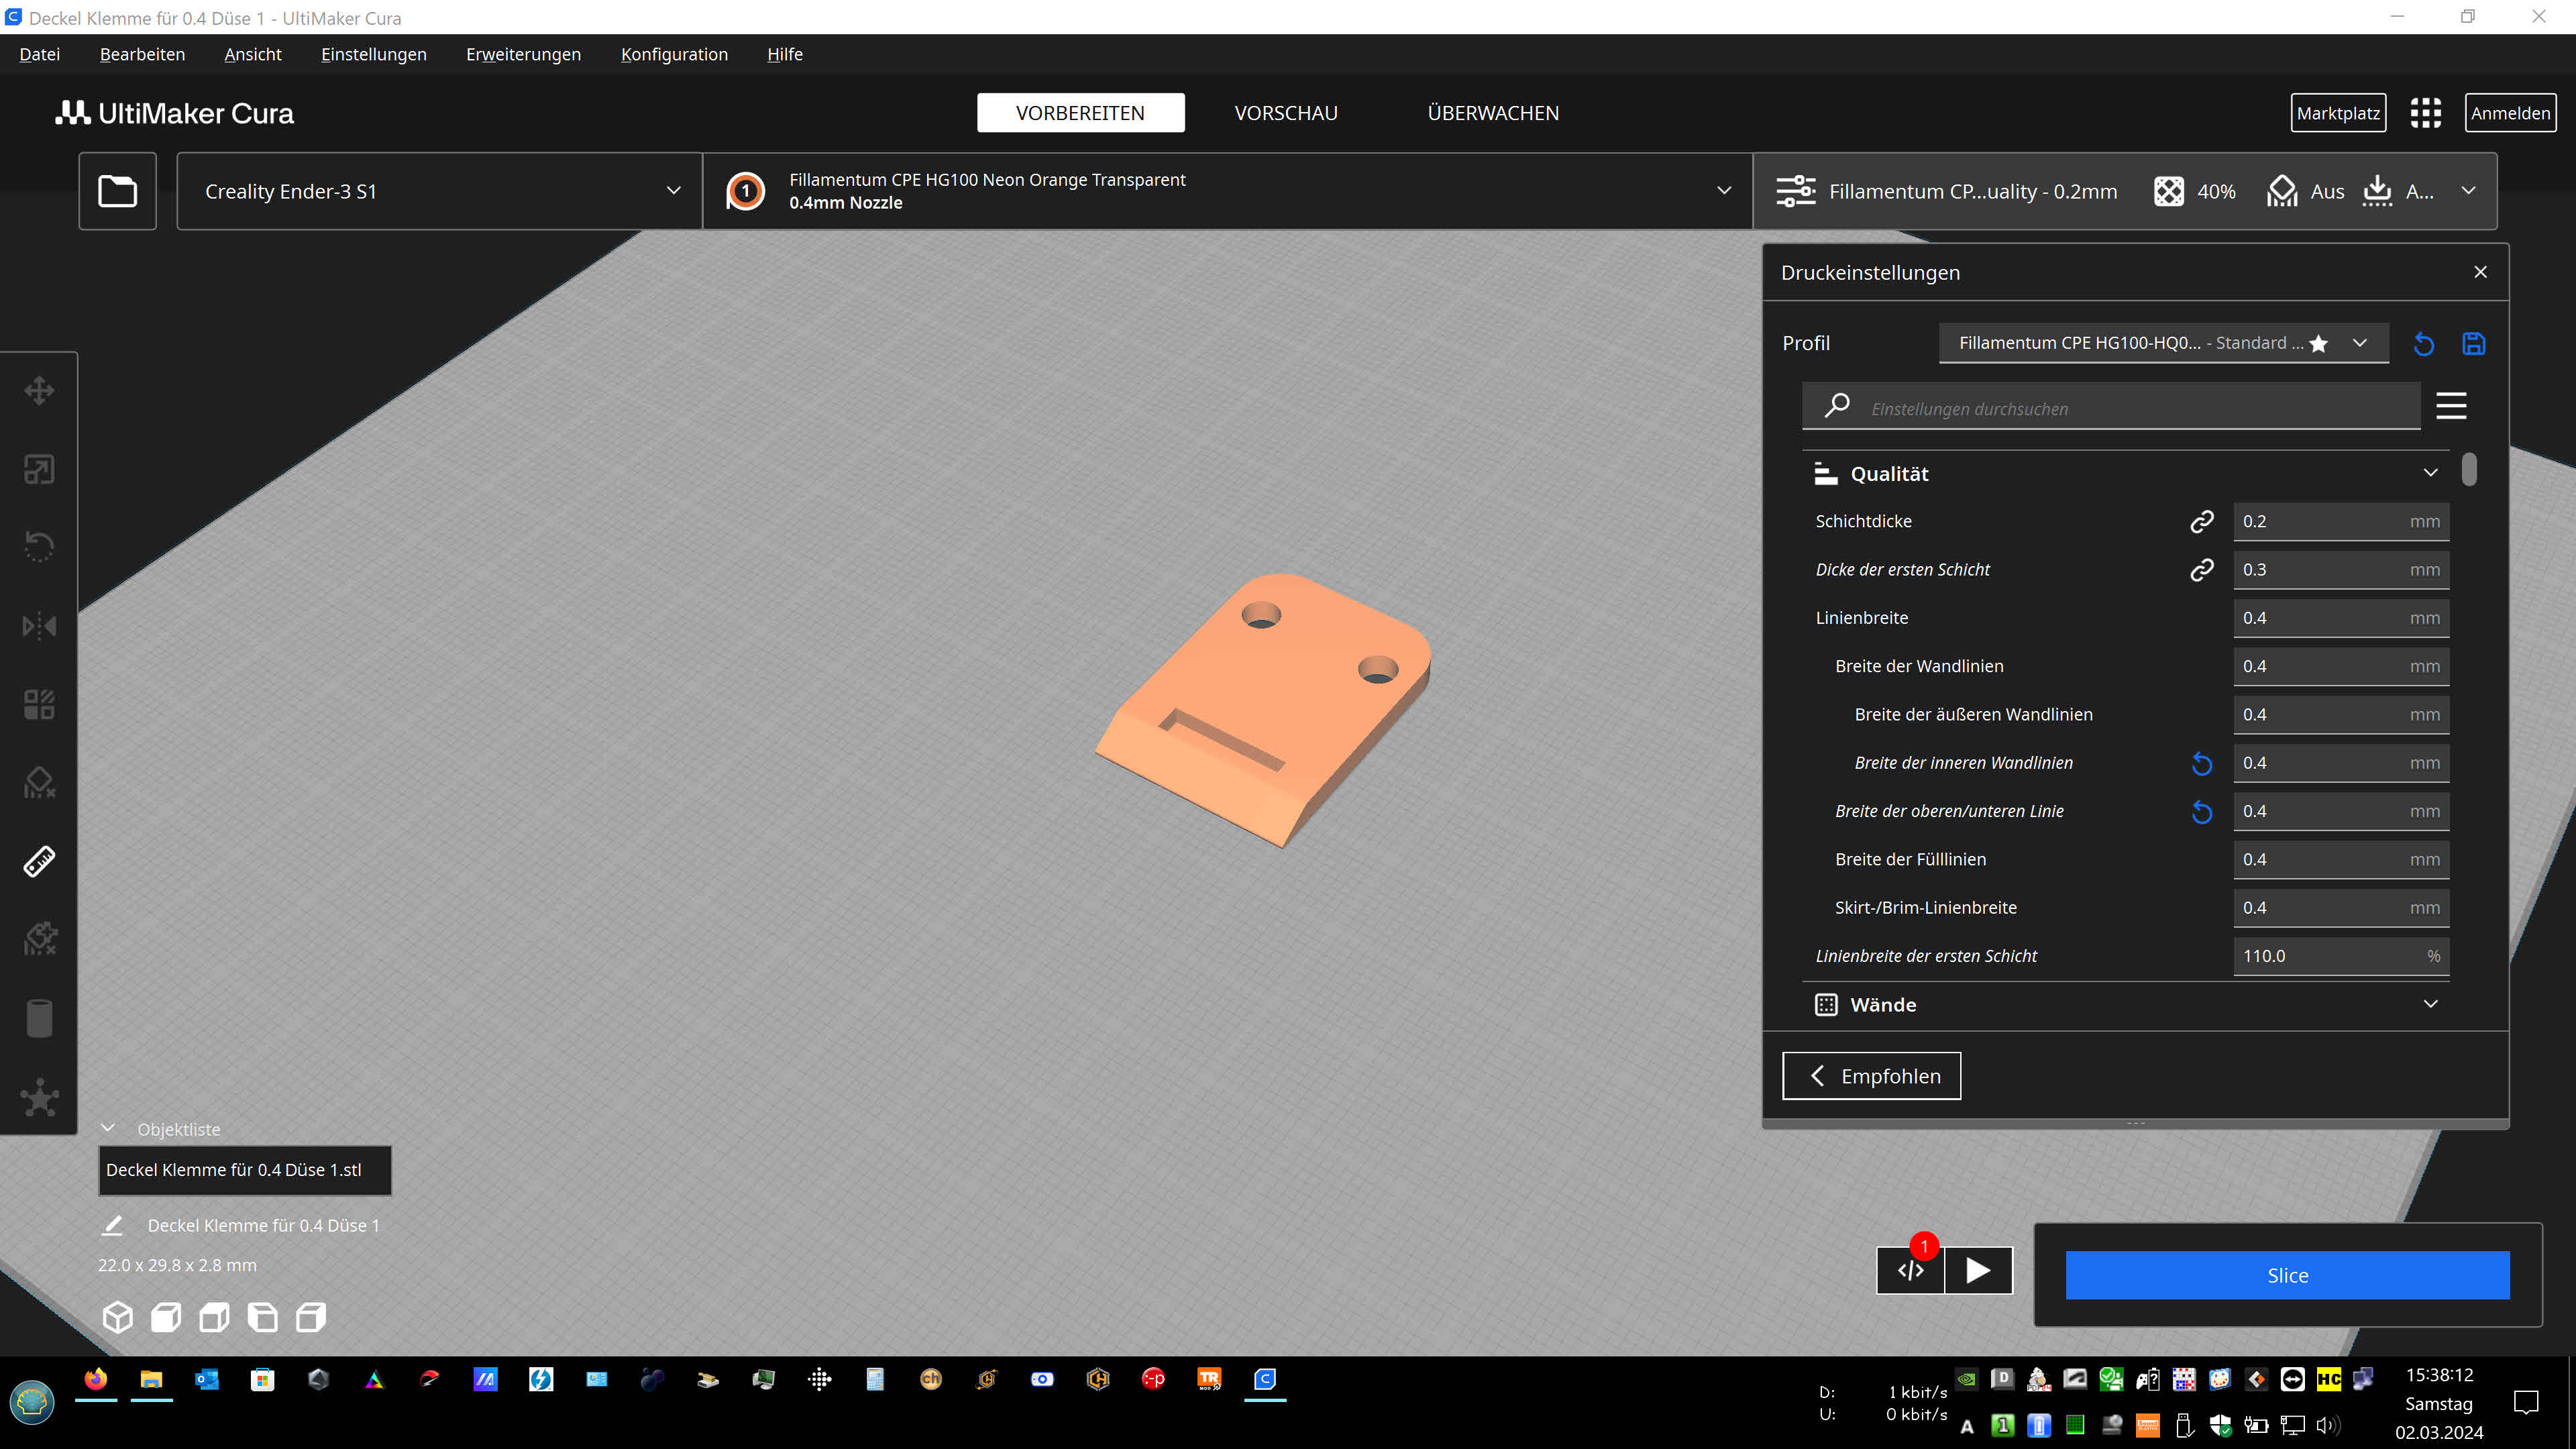Open the Marktplatz button
Viewport: 2576px width, 1449px height.
pyautogui.click(x=2338, y=113)
